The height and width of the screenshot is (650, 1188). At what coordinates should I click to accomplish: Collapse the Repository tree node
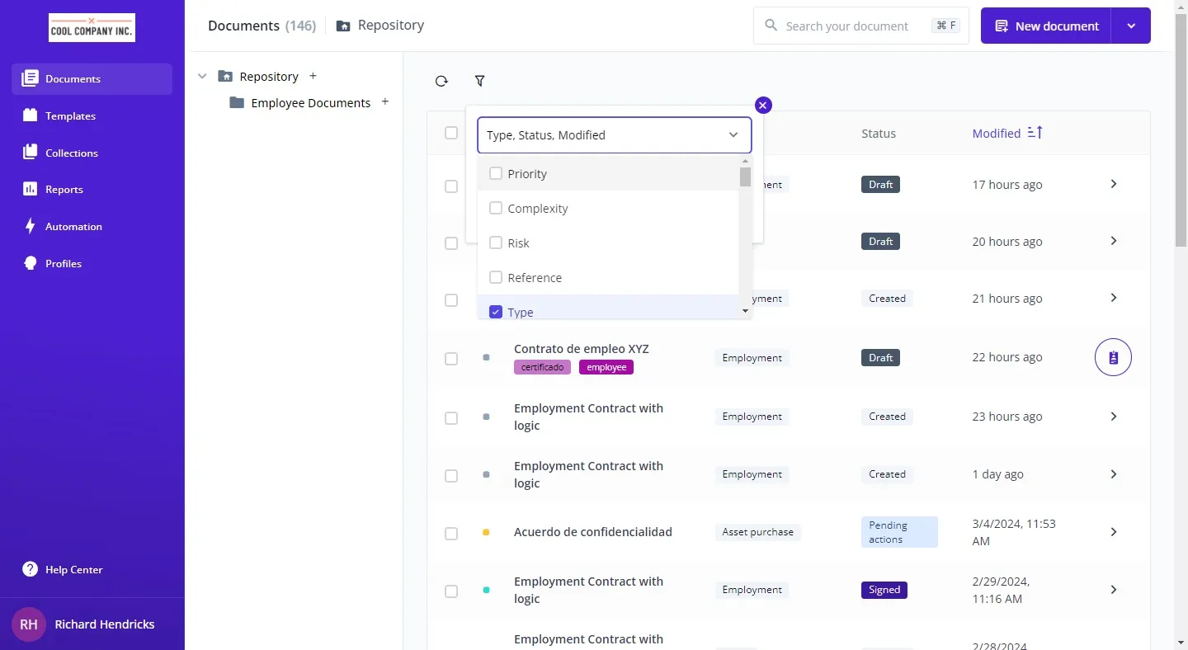(x=202, y=77)
